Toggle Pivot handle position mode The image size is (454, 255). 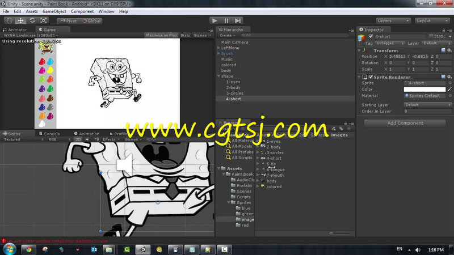click(68, 21)
